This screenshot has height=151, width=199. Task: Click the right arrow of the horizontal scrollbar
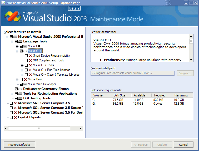click(x=81, y=129)
